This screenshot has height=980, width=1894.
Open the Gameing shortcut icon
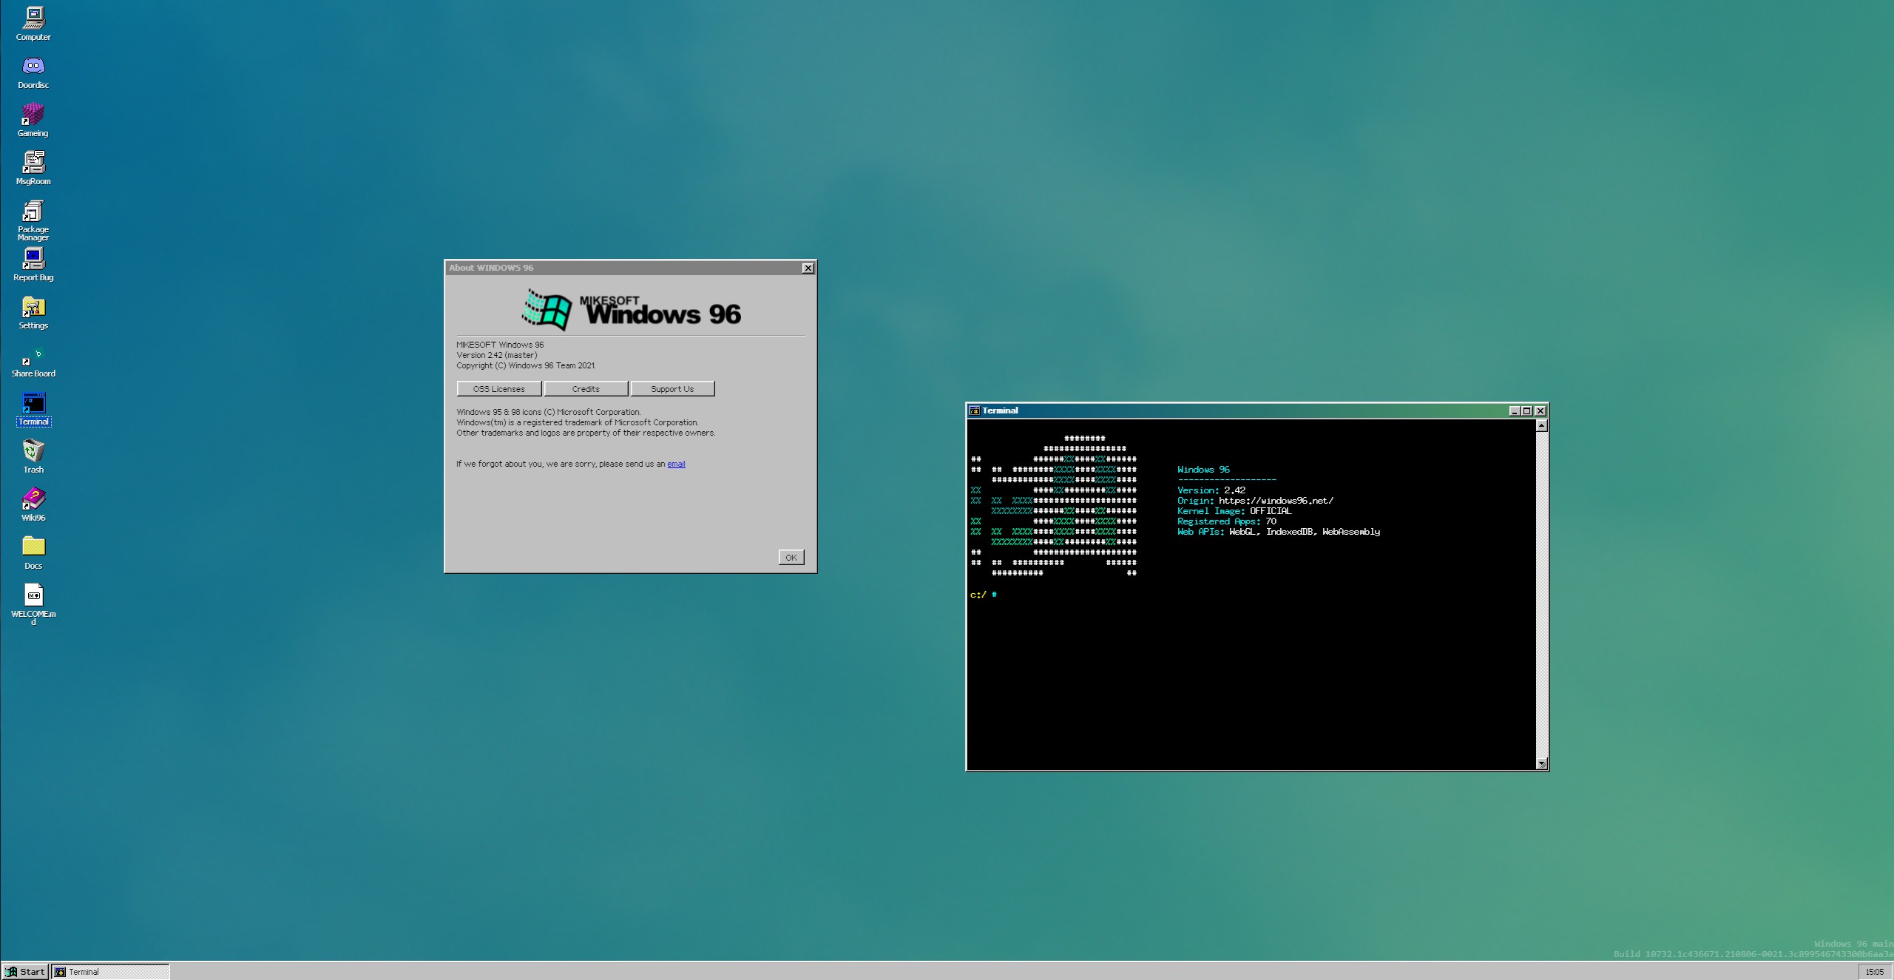click(x=33, y=120)
